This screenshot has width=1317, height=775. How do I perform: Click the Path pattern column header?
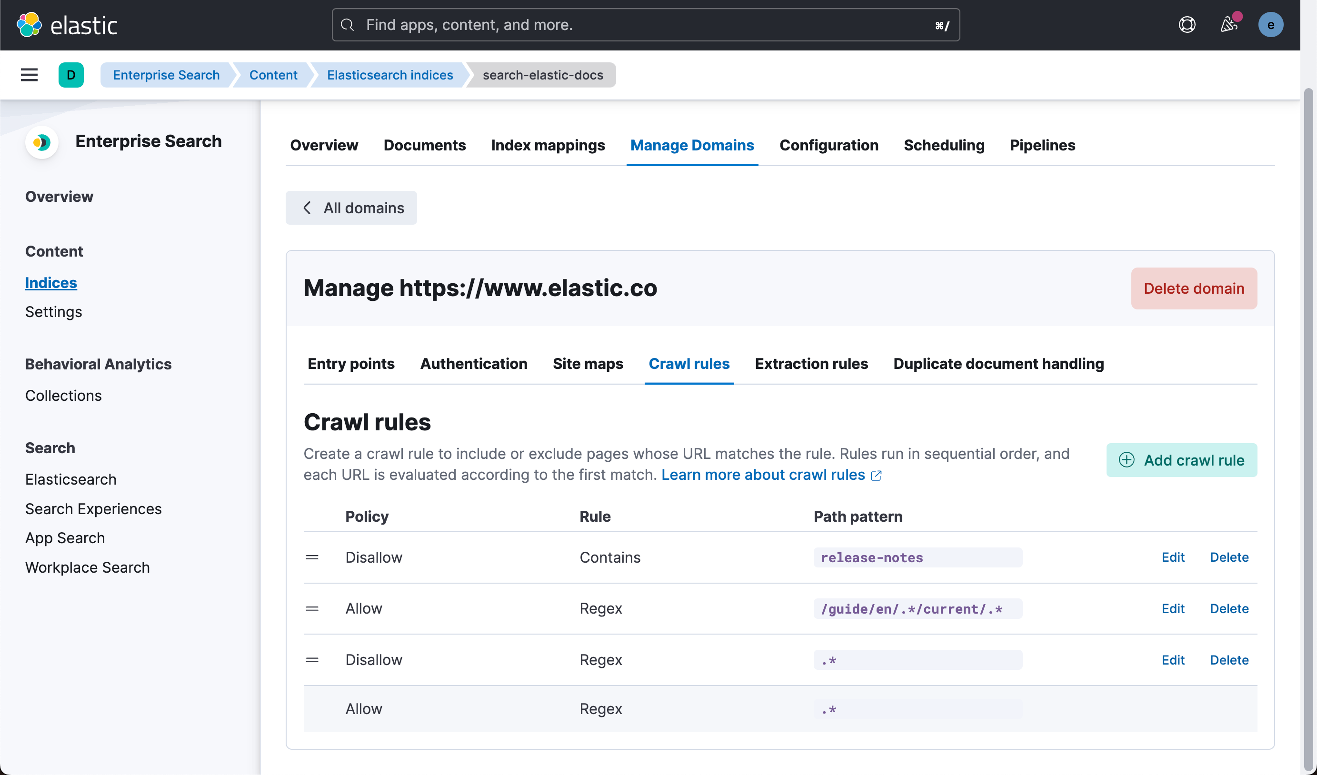858,517
